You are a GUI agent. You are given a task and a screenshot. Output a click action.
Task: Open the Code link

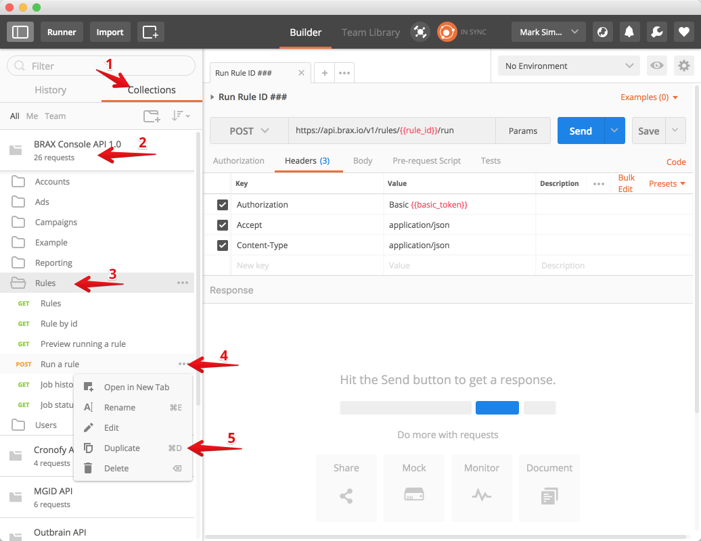676,162
